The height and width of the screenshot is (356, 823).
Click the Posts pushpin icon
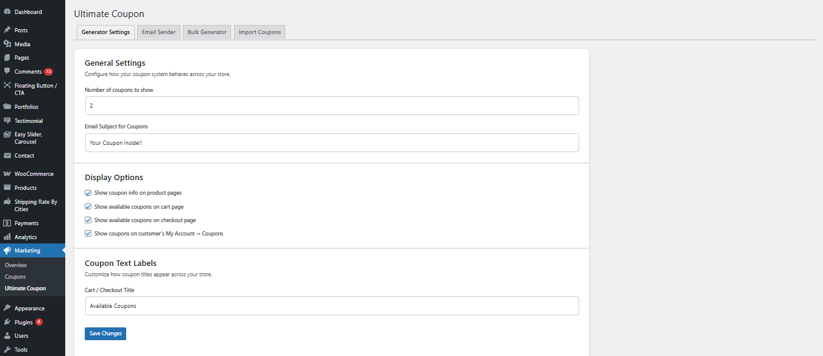(x=7, y=30)
